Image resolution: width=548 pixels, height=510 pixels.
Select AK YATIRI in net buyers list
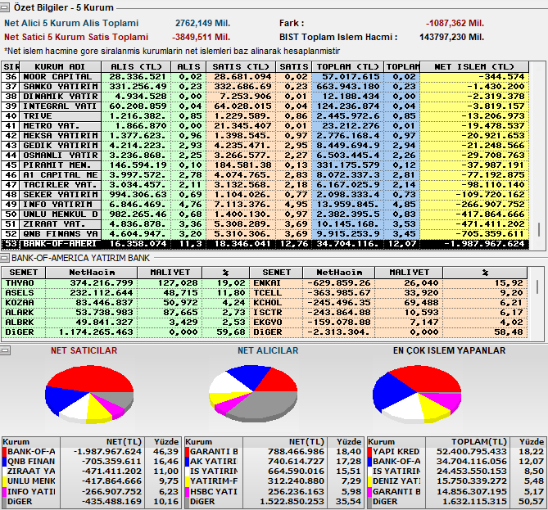pyautogui.click(x=274, y=462)
